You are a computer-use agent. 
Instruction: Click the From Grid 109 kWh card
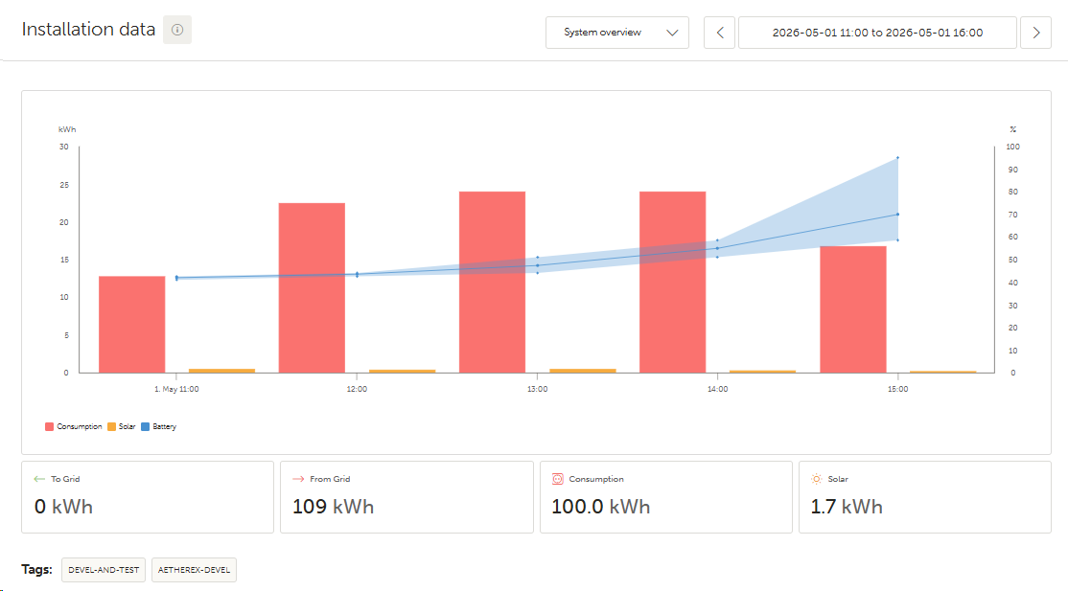point(406,497)
